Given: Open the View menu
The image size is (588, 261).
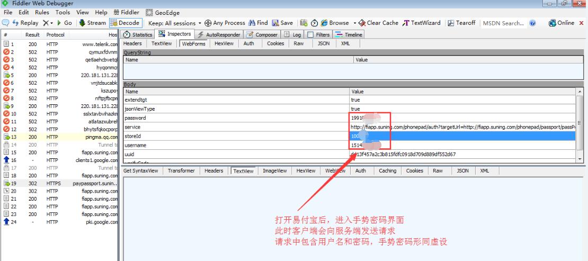Looking at the screenshot, I should (x=83, y=12).
